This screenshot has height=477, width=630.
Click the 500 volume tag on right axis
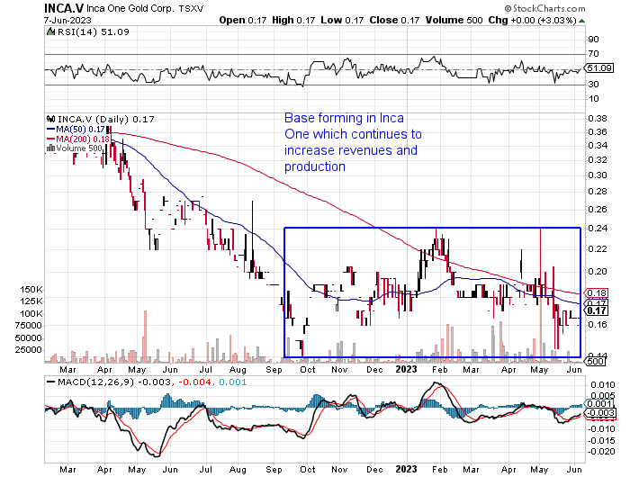click(x=596, y=361)
